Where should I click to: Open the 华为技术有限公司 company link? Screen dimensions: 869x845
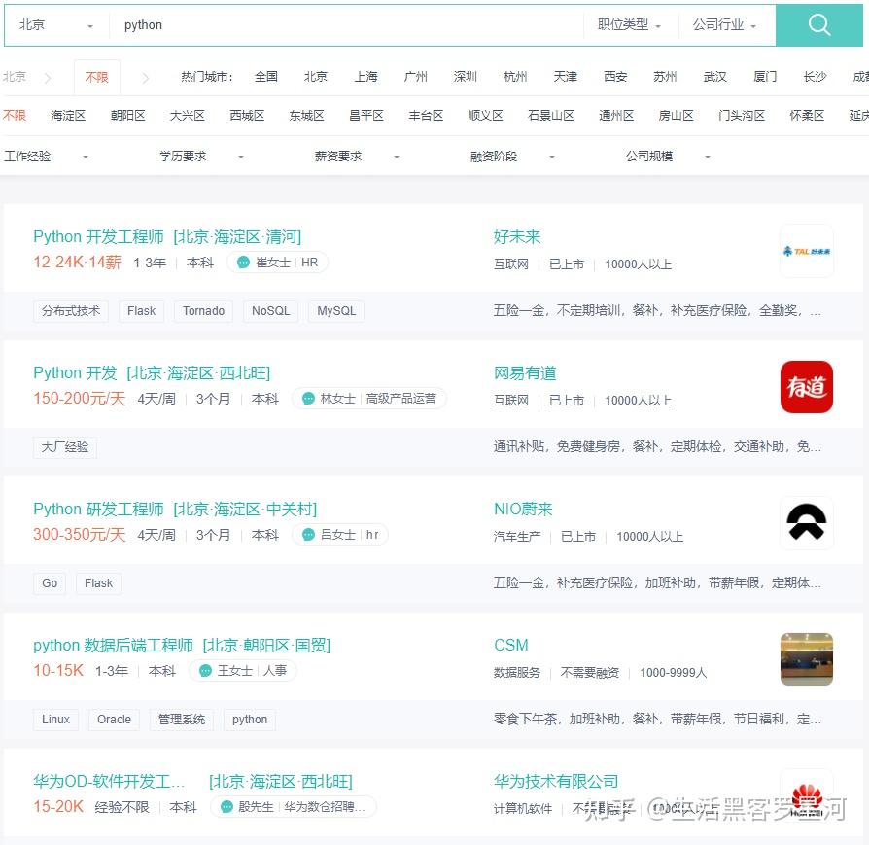(x=556, y=781)
